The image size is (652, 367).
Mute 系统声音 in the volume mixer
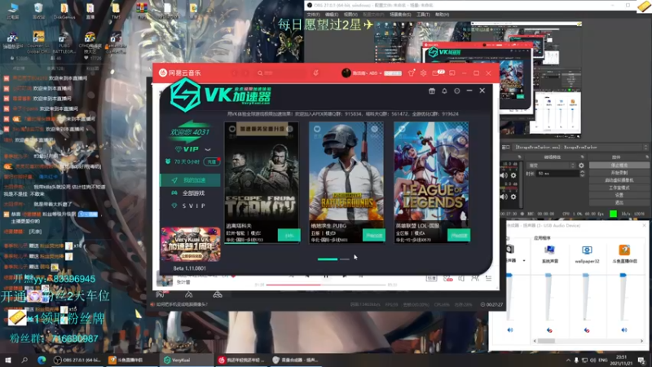(x=549, y=330)
